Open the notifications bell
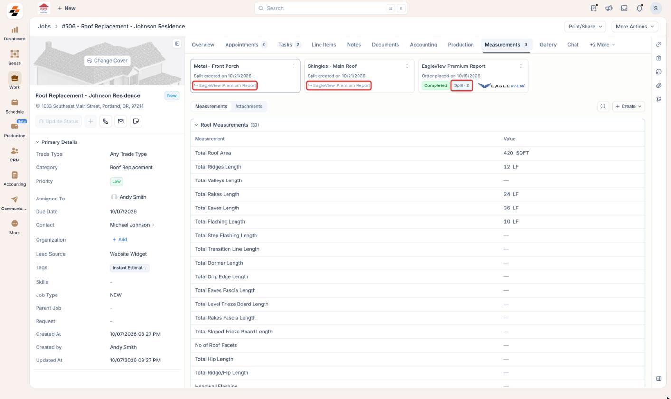671x399 pixels. click(639, 8)
